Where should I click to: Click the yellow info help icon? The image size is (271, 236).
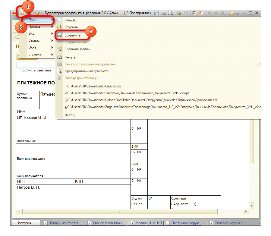(232, 13)
